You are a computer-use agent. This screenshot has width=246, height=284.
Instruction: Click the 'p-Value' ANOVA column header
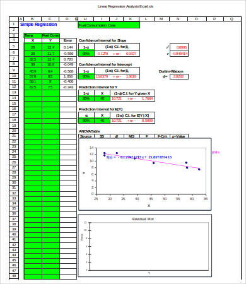tap(179, 136)
